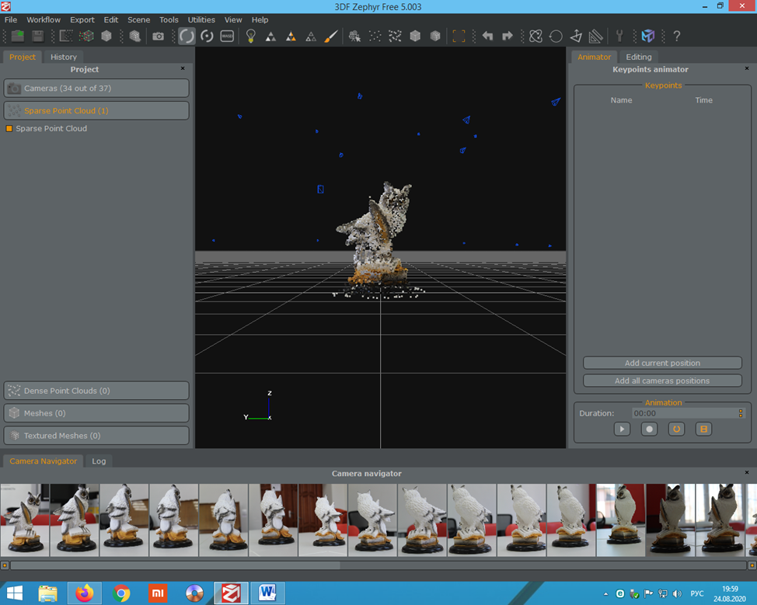The height and width of the screenshot is (605, 757).
Task: Close the Project panel
Action: point(183,68)
